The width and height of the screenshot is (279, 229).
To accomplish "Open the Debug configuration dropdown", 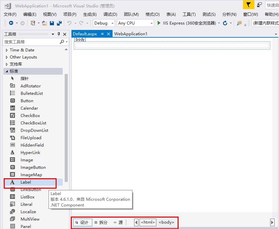I will coord(113,23).
